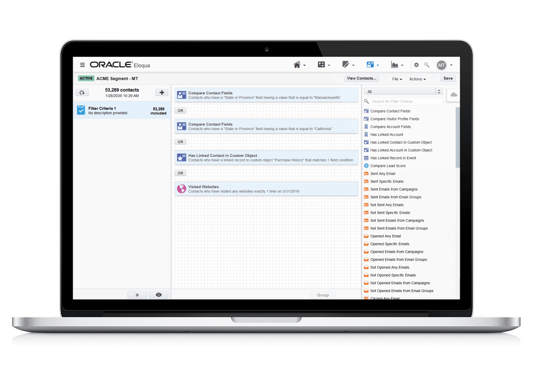Select Opened Emails from Email Groups
Image resolution: width=533 pixels, height=377 pixels.
pos(398,260)
